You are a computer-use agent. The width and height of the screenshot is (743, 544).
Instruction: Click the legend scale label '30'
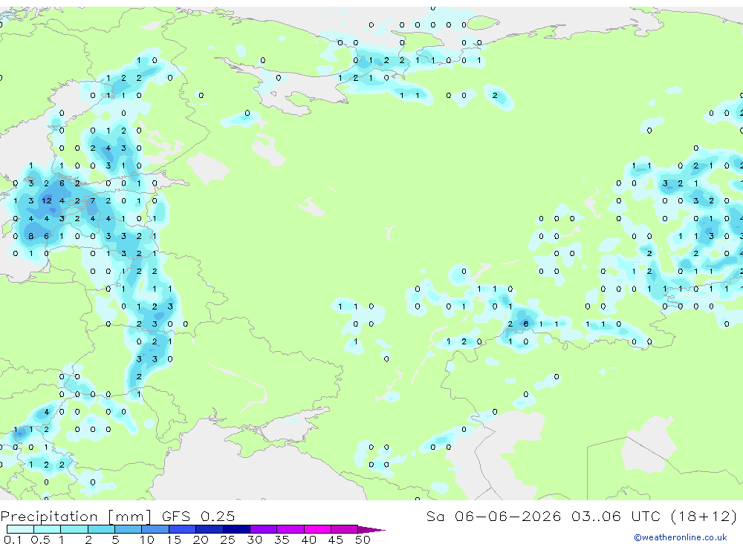(x=254, y=540)
